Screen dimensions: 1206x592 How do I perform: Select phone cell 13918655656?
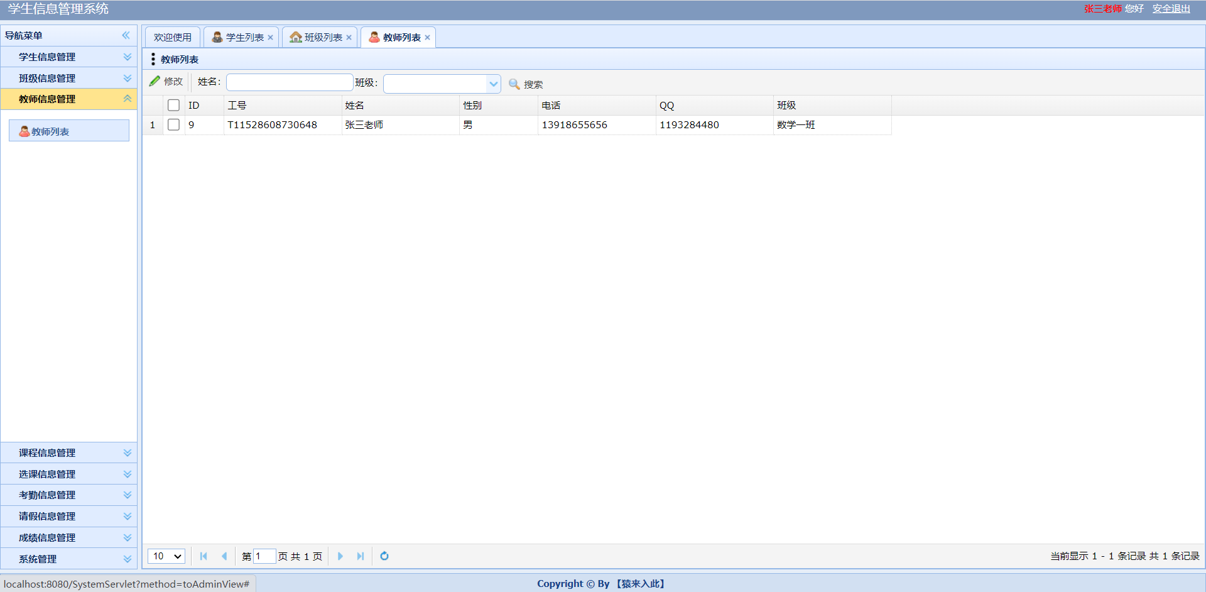click(597, 125)
